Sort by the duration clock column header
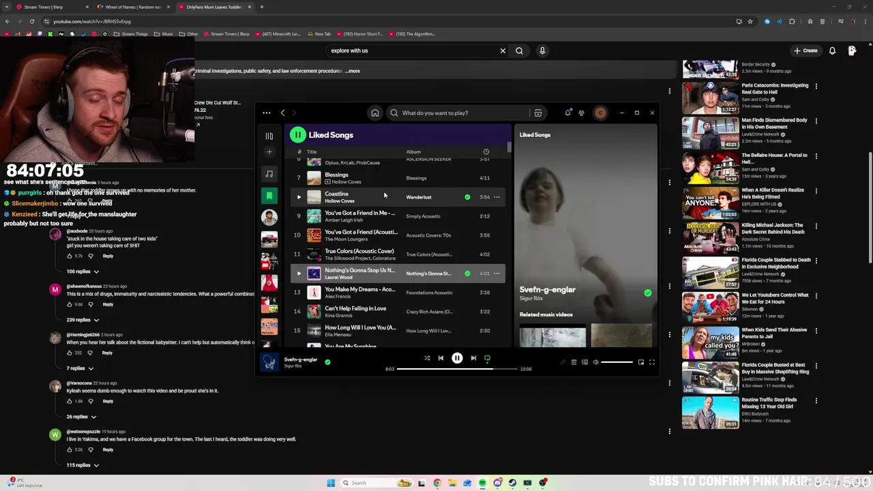Viewport: 873px width, 491px height. (486, 151)
